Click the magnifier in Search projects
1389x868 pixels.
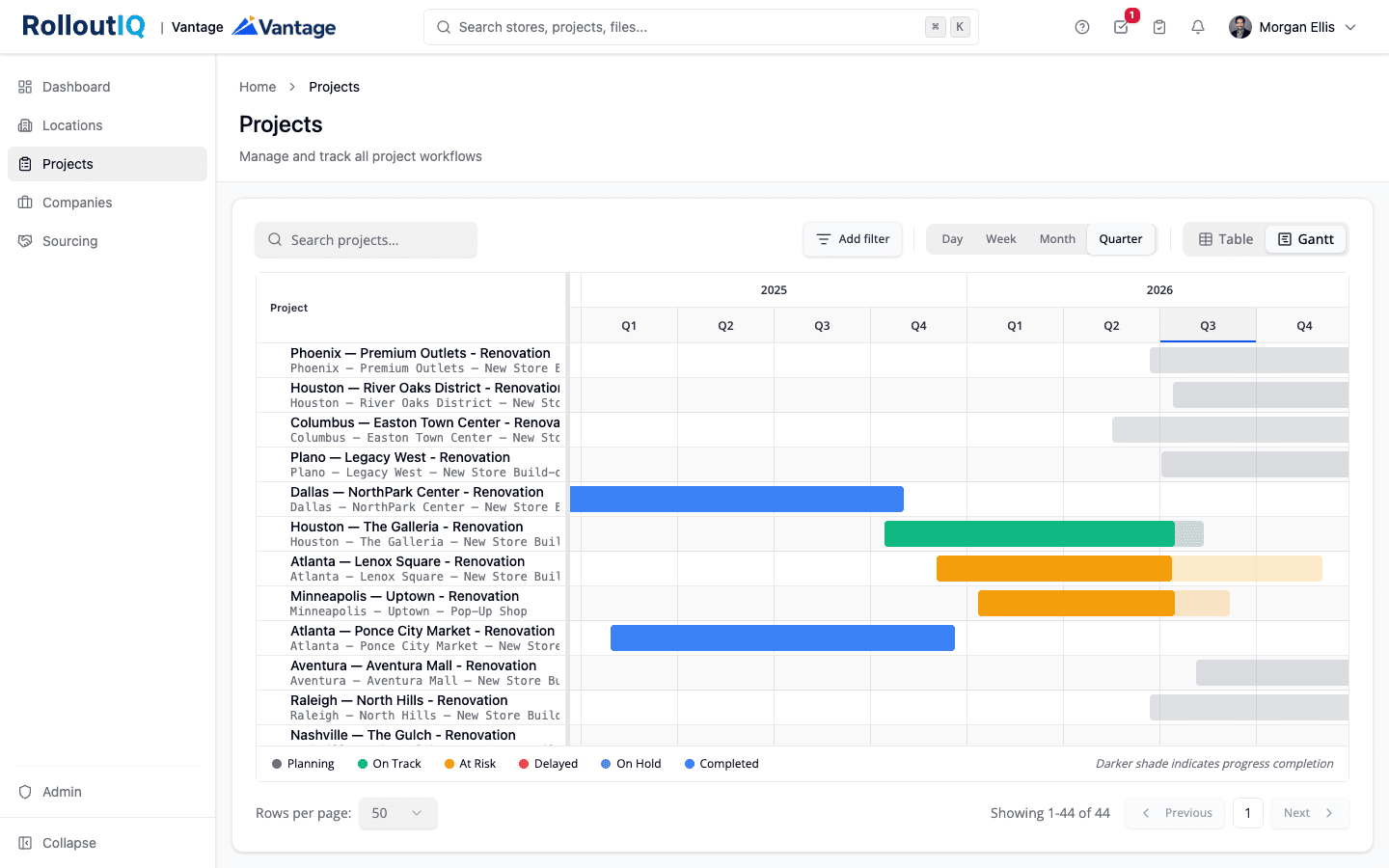click(275, 240)
